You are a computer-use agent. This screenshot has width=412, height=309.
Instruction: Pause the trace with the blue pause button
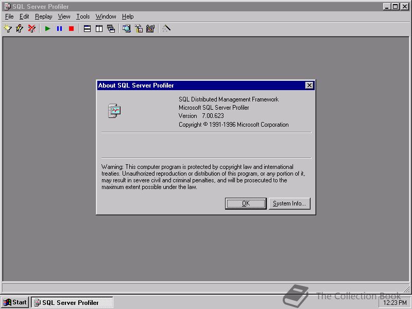click(59, 28)
